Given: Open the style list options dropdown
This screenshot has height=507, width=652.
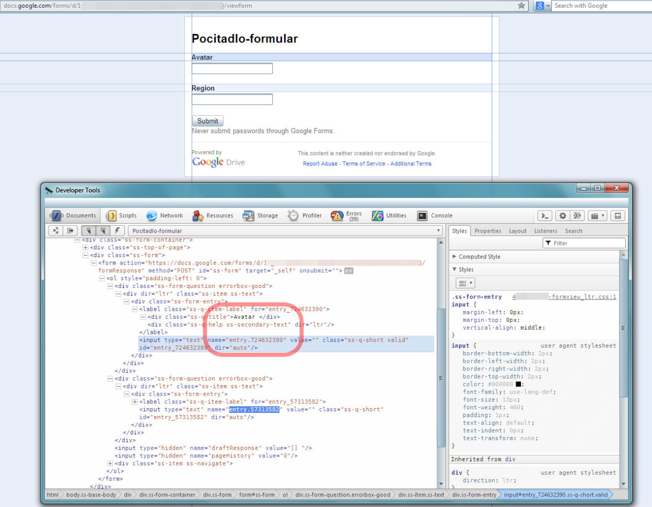Looking at the screenshot, I should [465, 283].
